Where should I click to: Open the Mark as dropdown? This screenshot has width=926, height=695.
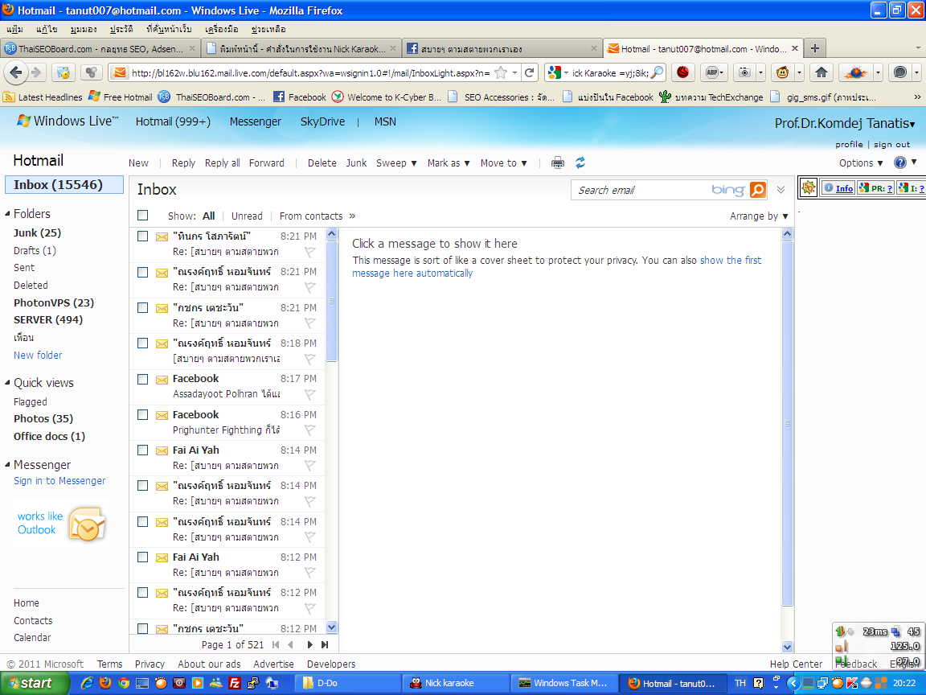coord(449,163)
